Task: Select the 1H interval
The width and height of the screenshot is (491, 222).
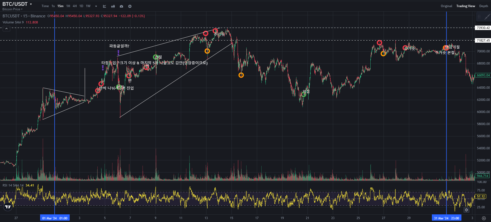Action: [x=68, y=6]
